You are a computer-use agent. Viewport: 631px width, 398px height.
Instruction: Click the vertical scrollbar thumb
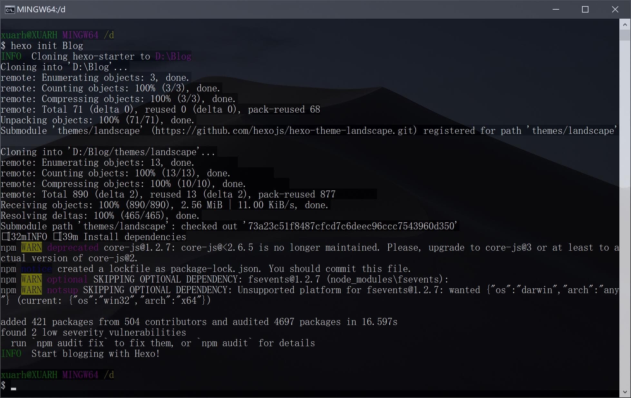tap(625, 35)
